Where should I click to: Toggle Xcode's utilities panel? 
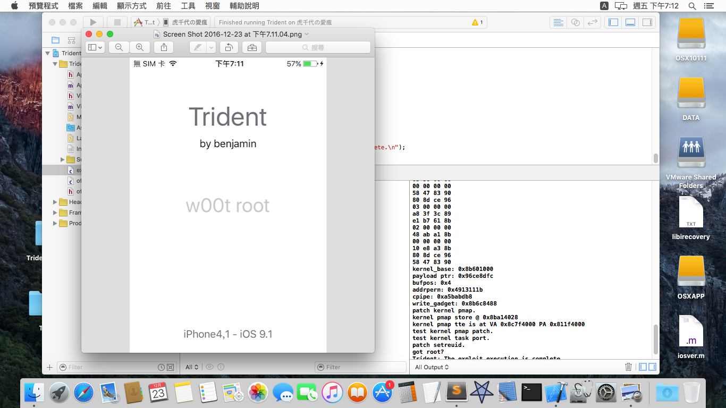[647, 22]
